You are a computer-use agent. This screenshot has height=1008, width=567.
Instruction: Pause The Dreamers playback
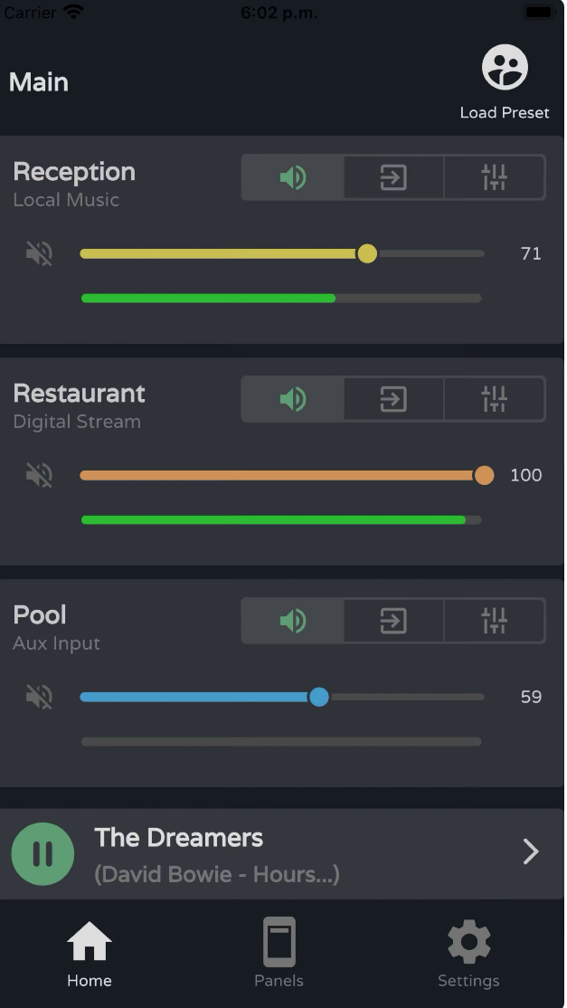43,853
